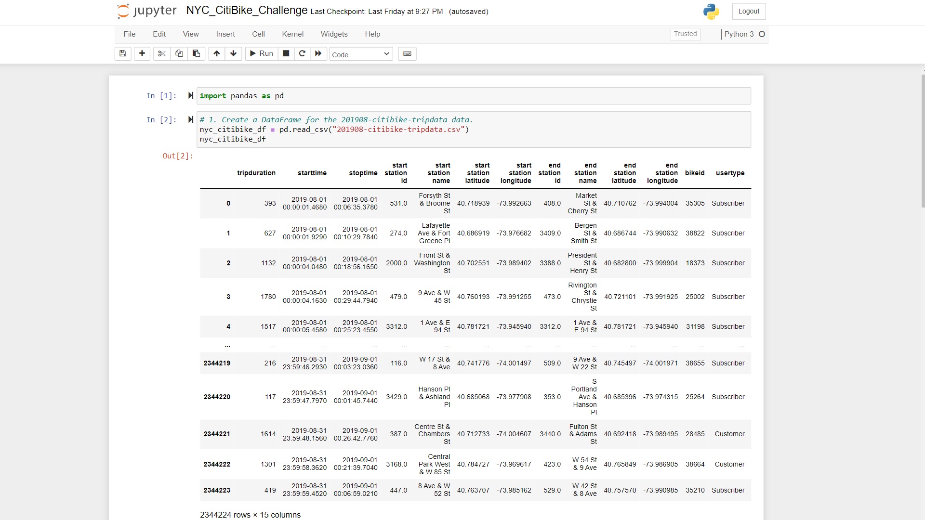The width and height of the screenshot is (925, 520).
Task: Open the Widgets menu
Action: coord(334,34)
